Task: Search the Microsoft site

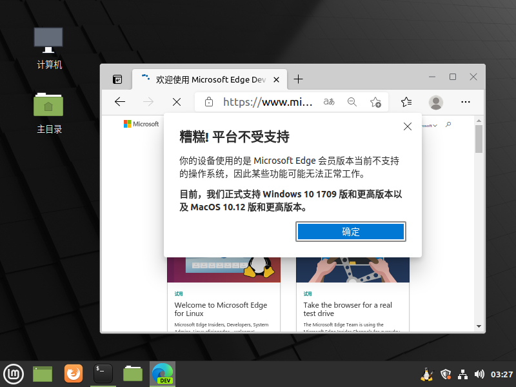Action: (448, 124)
